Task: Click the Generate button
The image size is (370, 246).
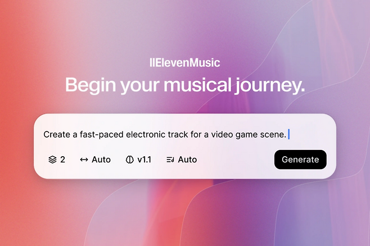Action: point(300,160)
